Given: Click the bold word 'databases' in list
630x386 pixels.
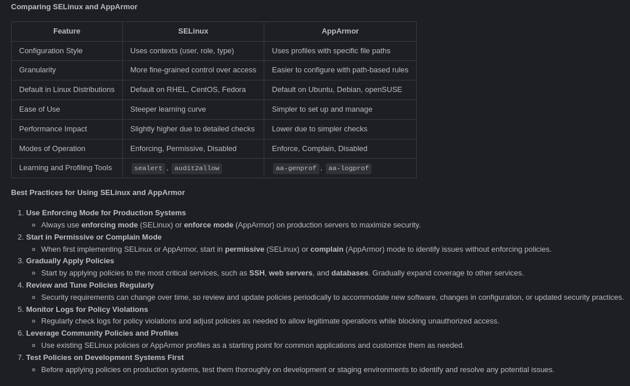Looking at the screenshot, I should (349, 273).
